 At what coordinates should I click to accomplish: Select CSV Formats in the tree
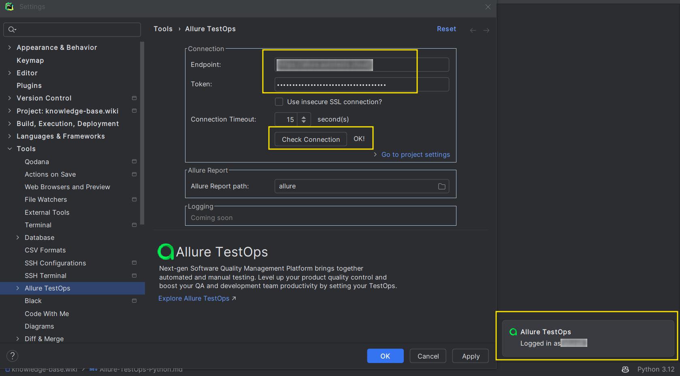coord(45,250)
